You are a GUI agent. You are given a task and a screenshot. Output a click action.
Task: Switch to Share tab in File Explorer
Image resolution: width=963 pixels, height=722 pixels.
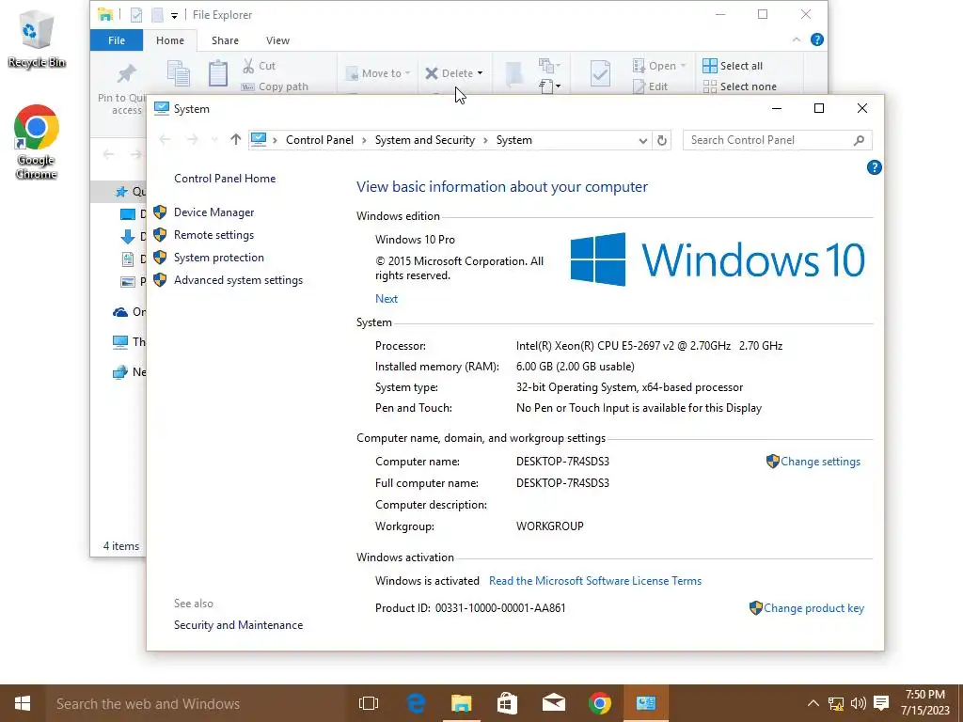pos(225,40)
